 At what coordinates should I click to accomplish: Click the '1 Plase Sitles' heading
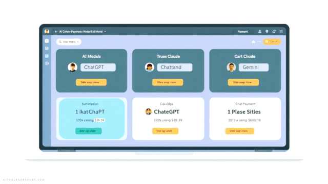click(x=244, y=112)
